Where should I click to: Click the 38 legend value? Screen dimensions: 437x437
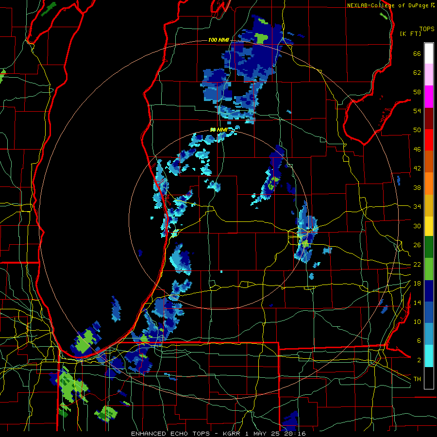coord(417,187)
